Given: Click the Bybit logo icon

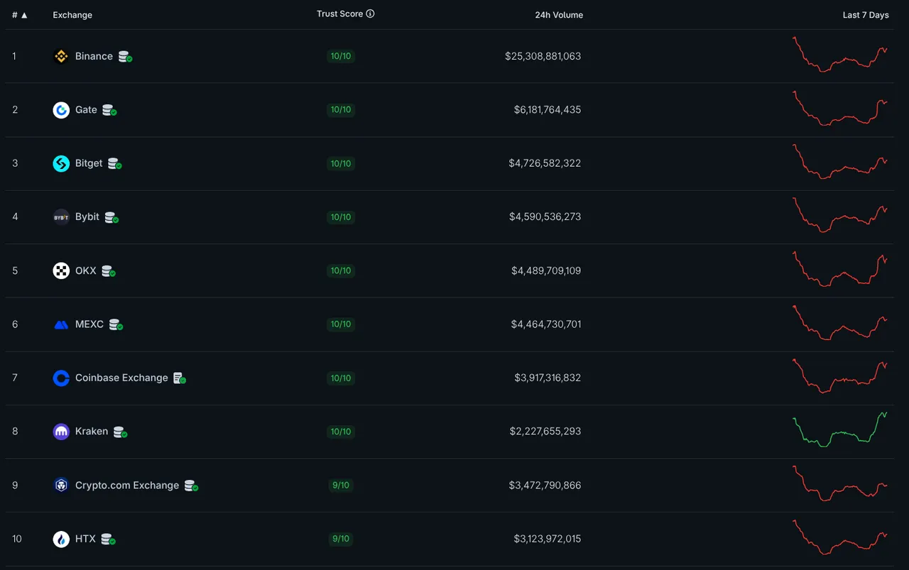Looking at the screenshot, I should tap(61, 217).
